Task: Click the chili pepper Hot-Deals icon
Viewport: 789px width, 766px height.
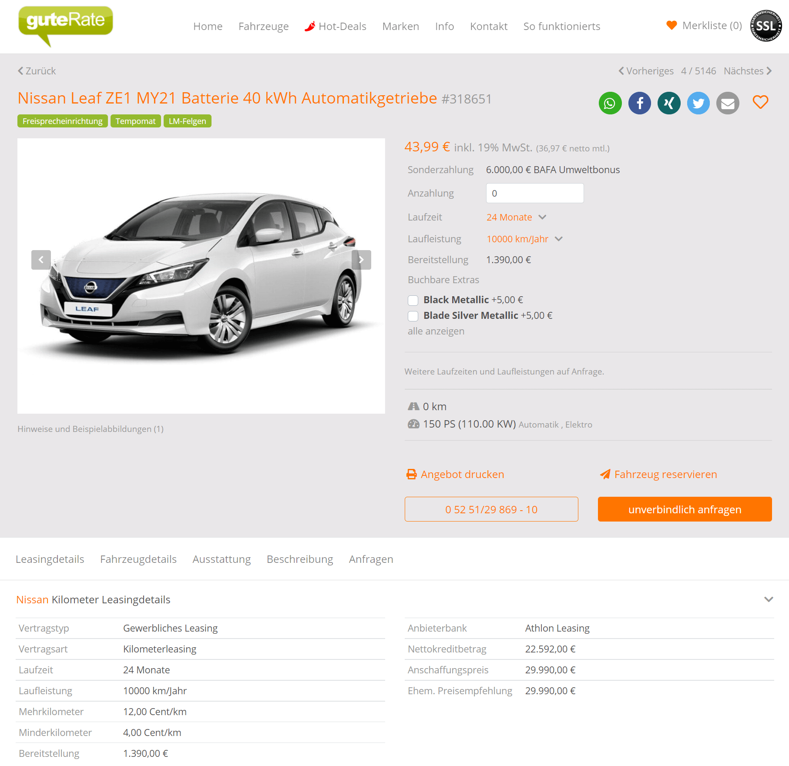Action: pyautogui.click(x=310, y=26)
